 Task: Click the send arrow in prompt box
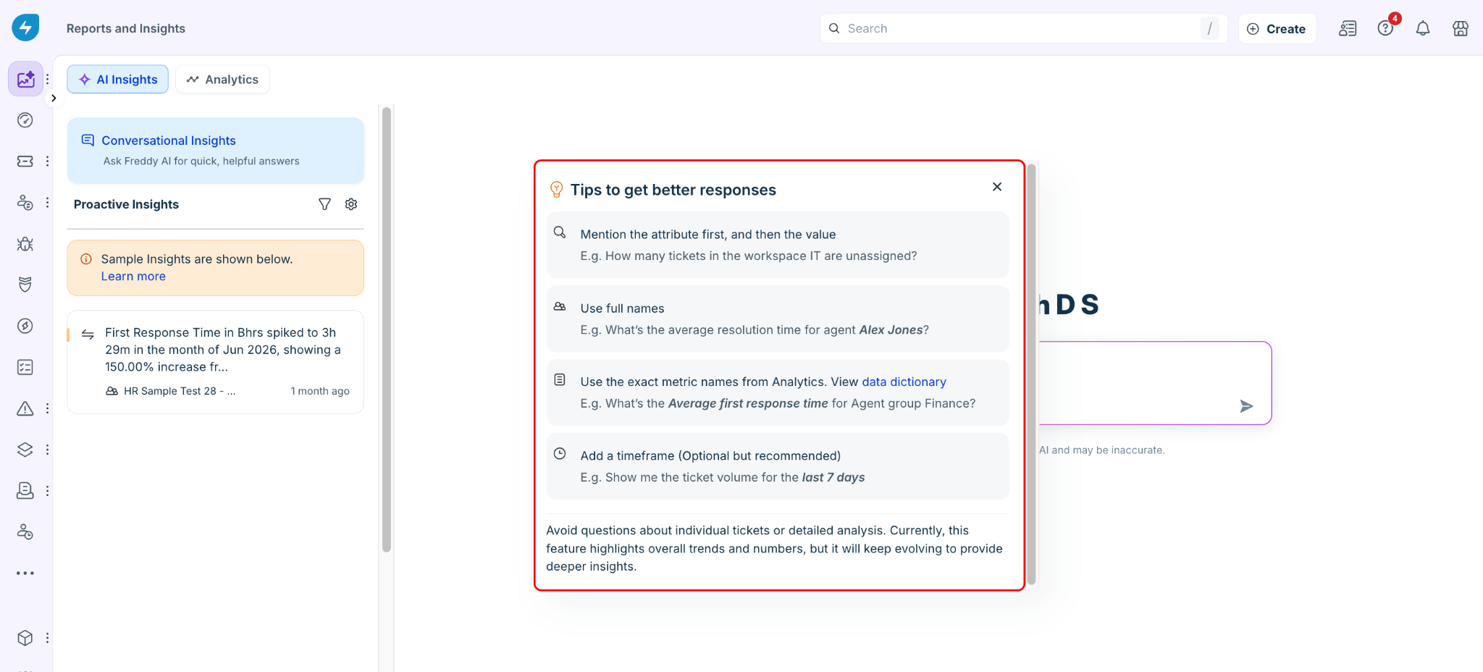point(1246,406)
